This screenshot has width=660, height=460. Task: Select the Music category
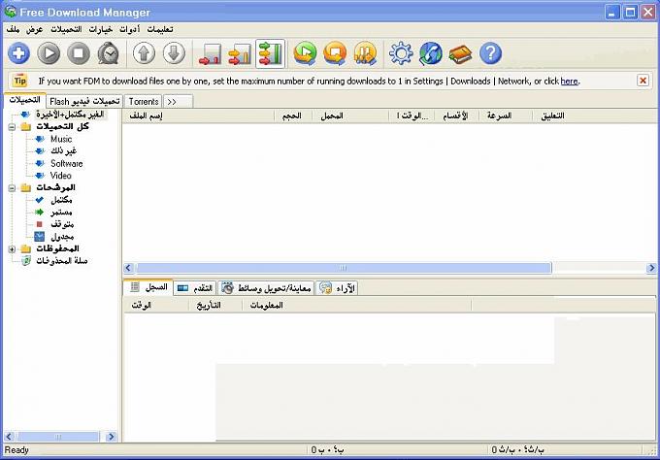(x=61, y=139)
